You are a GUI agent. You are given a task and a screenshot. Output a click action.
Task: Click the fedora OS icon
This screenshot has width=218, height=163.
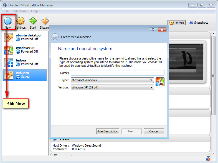click(x=9, y=63)
